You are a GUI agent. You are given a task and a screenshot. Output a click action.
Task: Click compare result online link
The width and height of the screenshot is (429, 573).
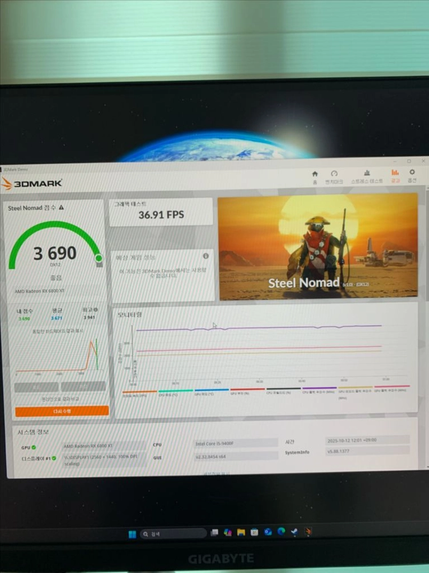point(60,398)
